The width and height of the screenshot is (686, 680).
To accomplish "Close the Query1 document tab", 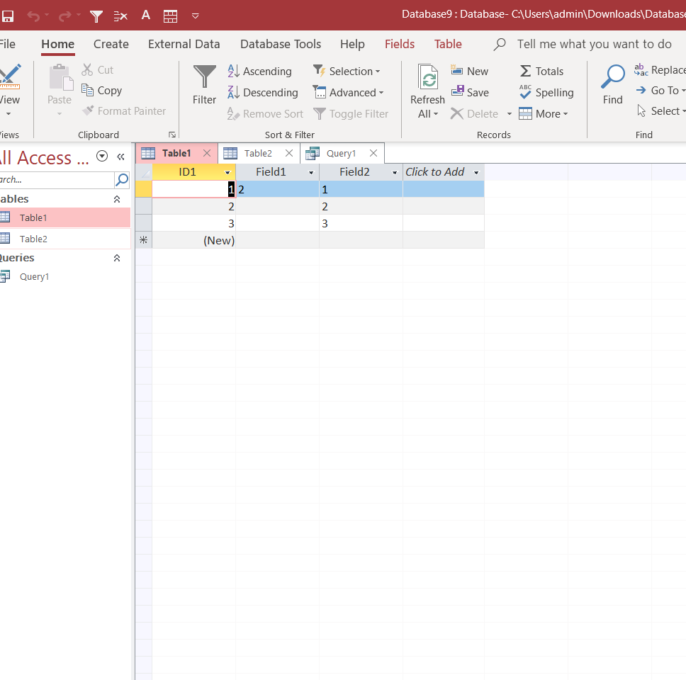I will 373,153.
